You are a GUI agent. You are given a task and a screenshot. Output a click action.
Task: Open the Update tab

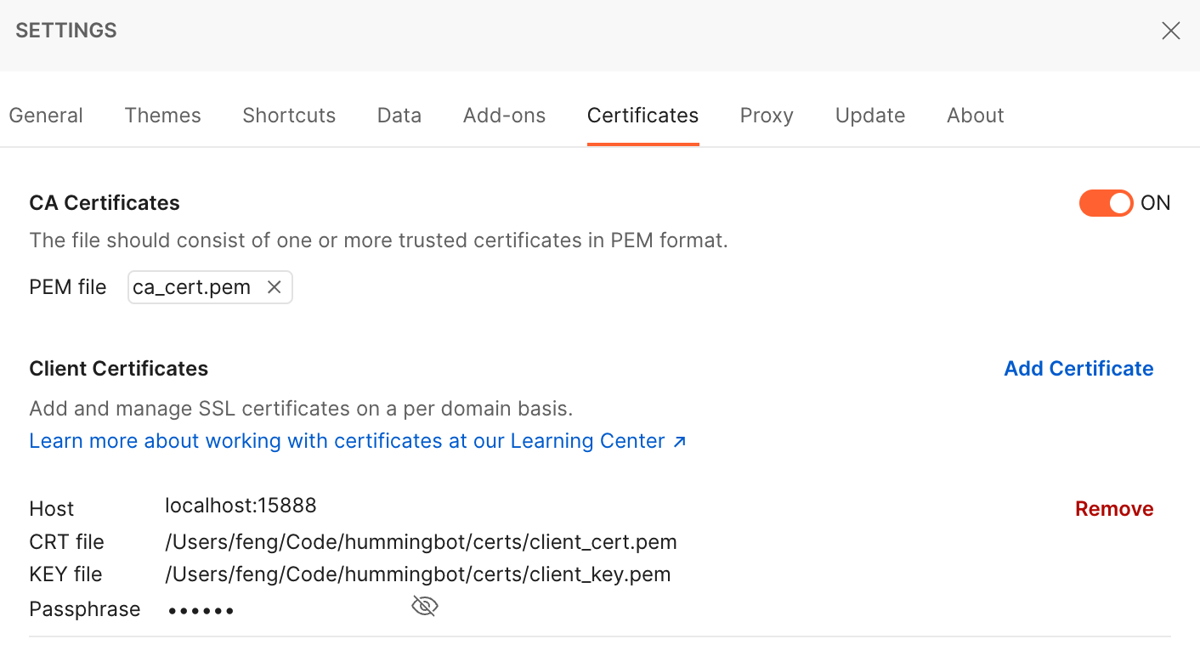coord(870,116)
